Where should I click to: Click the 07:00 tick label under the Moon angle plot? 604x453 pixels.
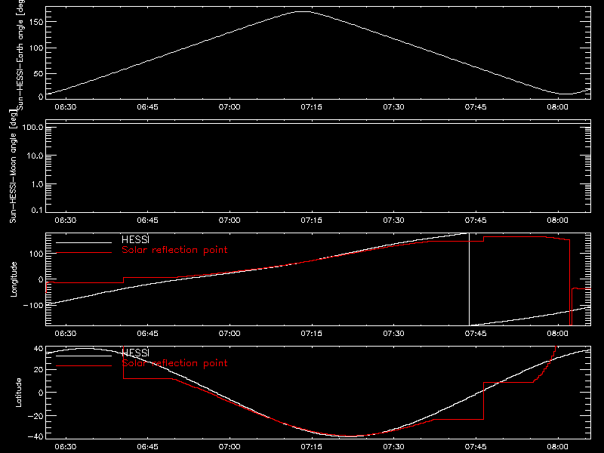[x=230, y=220]
